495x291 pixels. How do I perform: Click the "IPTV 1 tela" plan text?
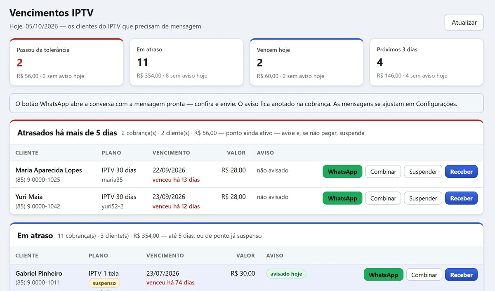click(104, 273)
